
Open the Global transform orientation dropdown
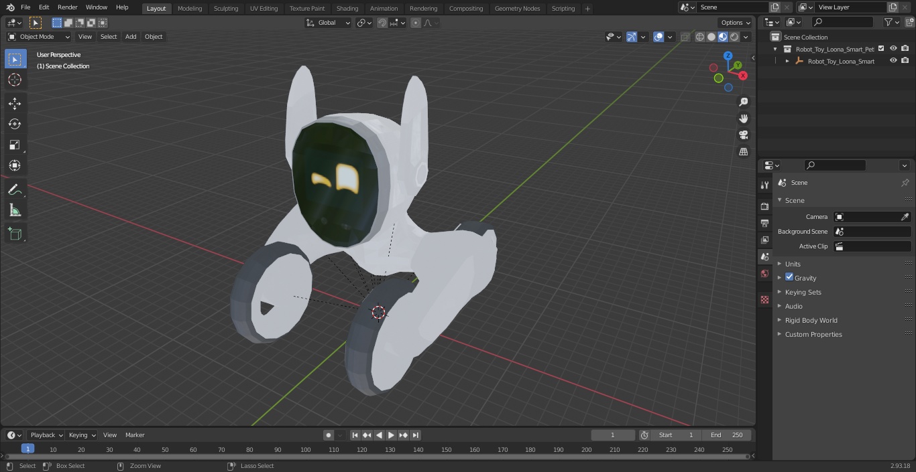[x=329, y=23]
